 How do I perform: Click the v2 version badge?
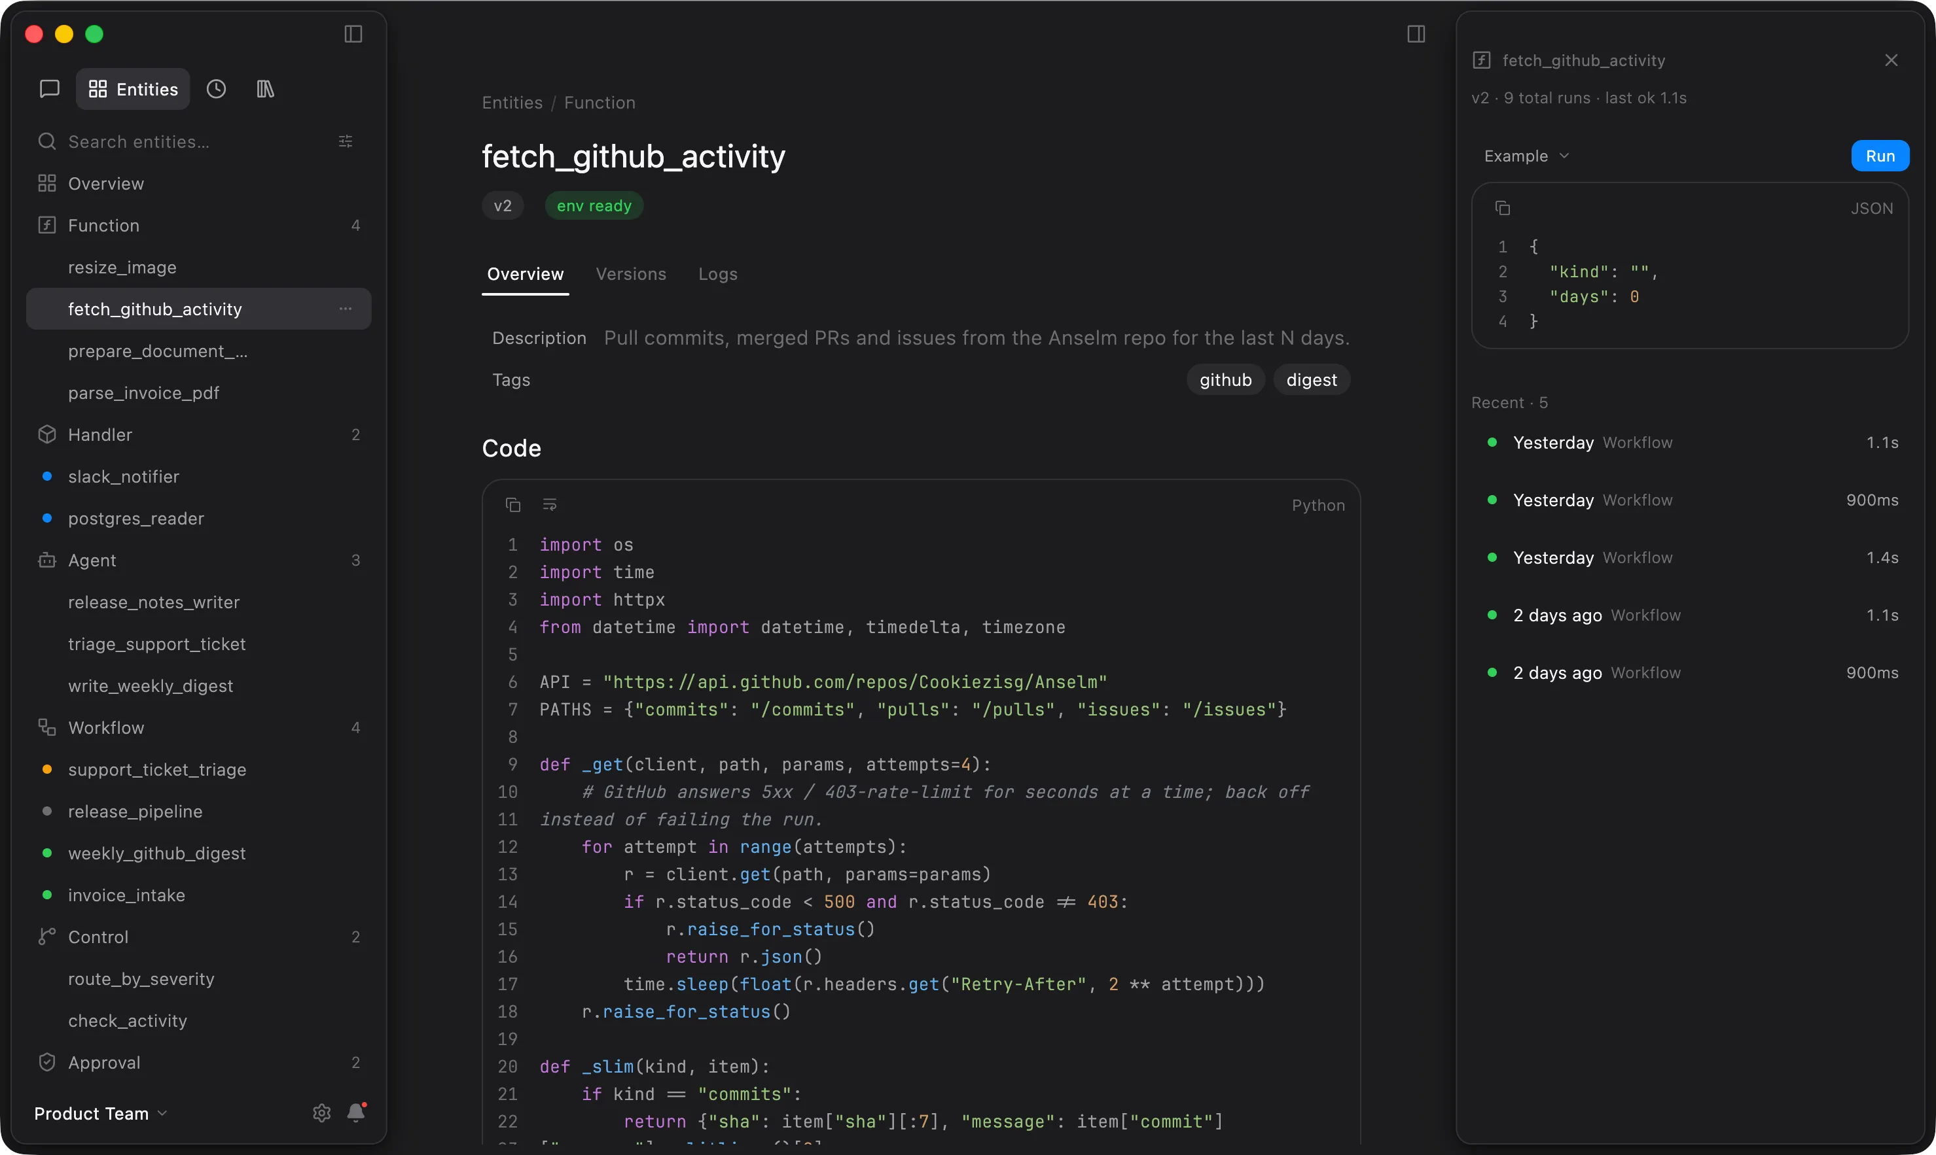[x=502, y=206]
